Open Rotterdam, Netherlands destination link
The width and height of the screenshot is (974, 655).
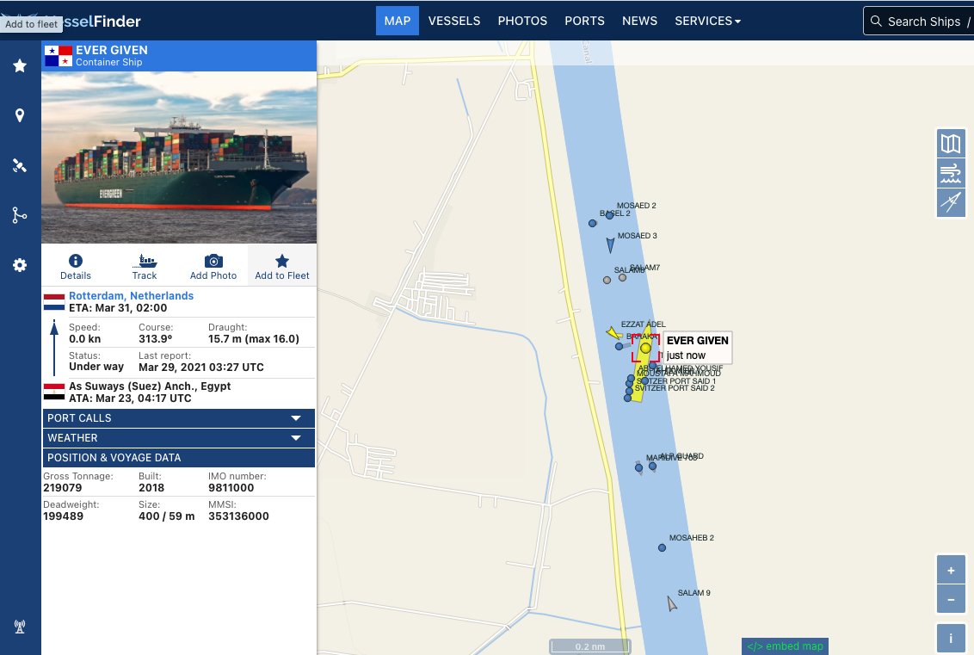point(131,296)
